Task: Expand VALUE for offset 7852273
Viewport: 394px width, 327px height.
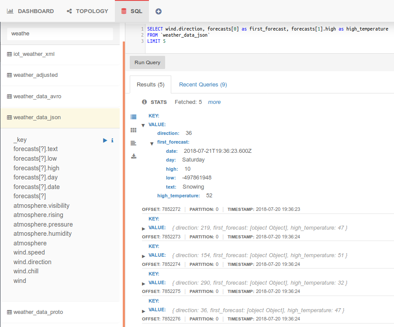Action: tap(143, 229)
